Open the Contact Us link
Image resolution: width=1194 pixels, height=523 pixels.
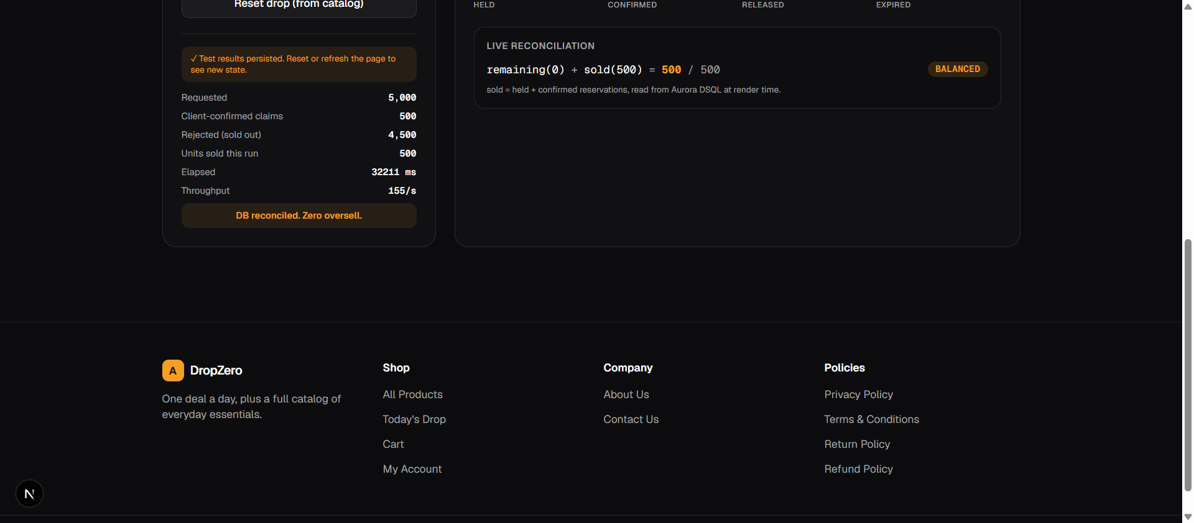(631, 419)
